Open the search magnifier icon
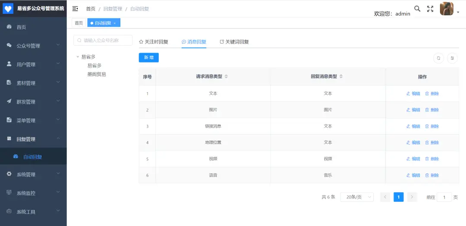Screen dimensions: 466x226 tap(417, 9)
